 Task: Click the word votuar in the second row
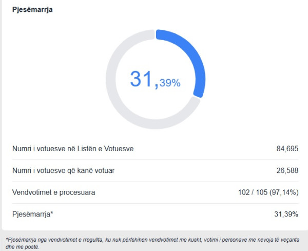click(x=104, y=171)
